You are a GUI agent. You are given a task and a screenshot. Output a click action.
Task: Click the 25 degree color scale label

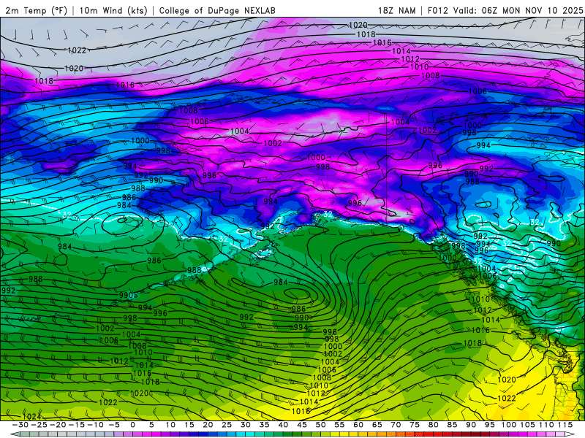[x=227, y=425]
